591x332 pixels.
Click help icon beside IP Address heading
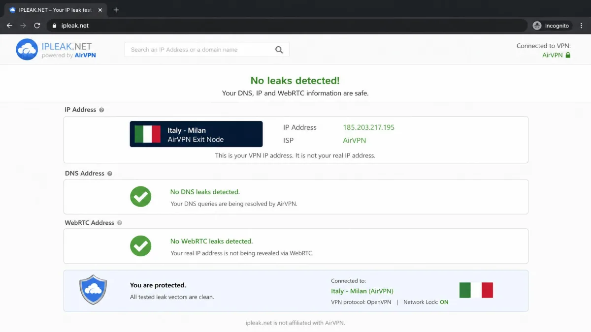[x=101, y=110]
